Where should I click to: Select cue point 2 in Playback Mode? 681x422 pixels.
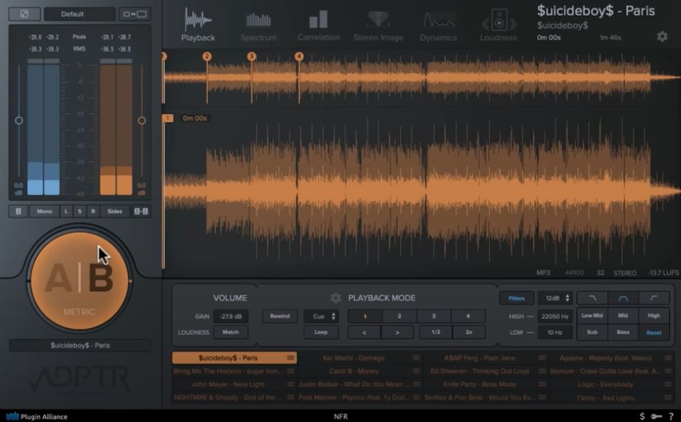(399, 316)
